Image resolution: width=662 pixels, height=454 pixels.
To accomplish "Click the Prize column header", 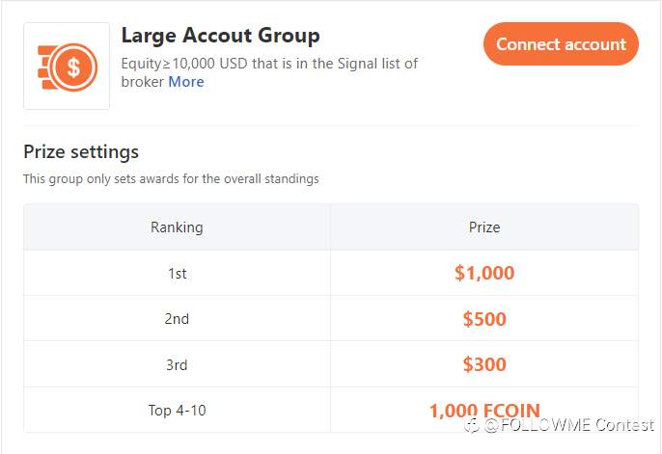I will [x=484, y=227].
